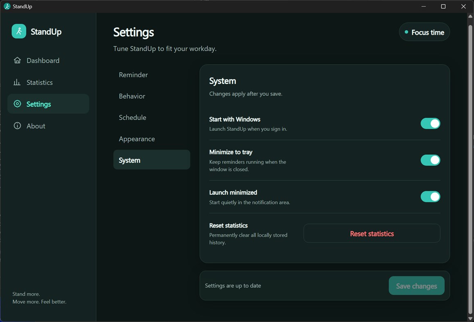This screenshot has height=322, width=474.
Task: Click the Statistics bar chart icon
Action: [17, 82]
